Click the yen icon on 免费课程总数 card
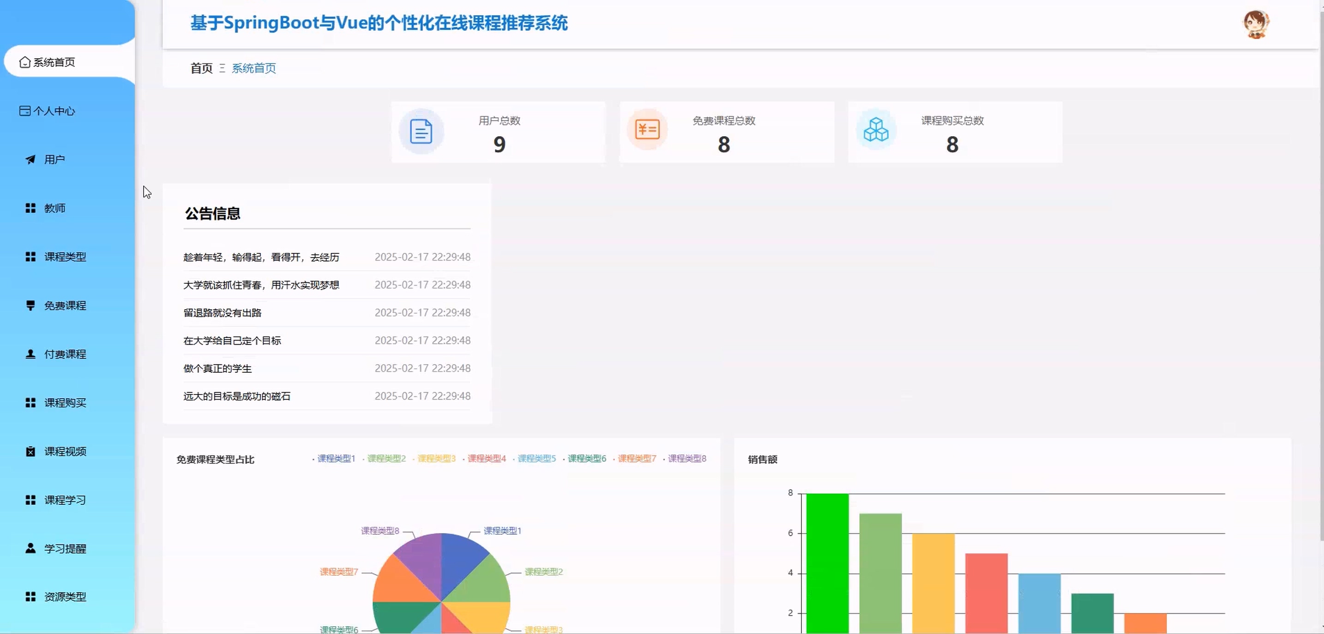The height and width of the screenshot is (634, 1324). pyautogui.click(x=647, y=130)
